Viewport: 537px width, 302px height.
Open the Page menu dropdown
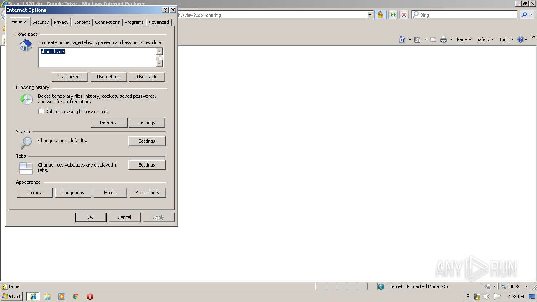coord(464,39)
